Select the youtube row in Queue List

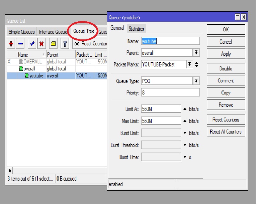click(57, 76)
